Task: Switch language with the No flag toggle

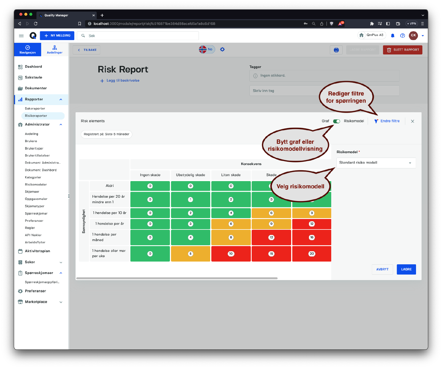Action: point(207,49)
